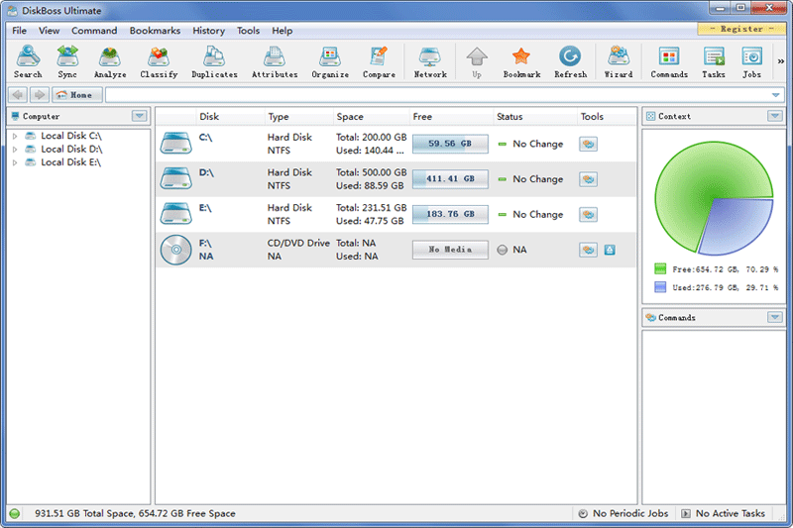Click the Compare toolbar icon
The image size is (793, 528).
pos(379,61)
